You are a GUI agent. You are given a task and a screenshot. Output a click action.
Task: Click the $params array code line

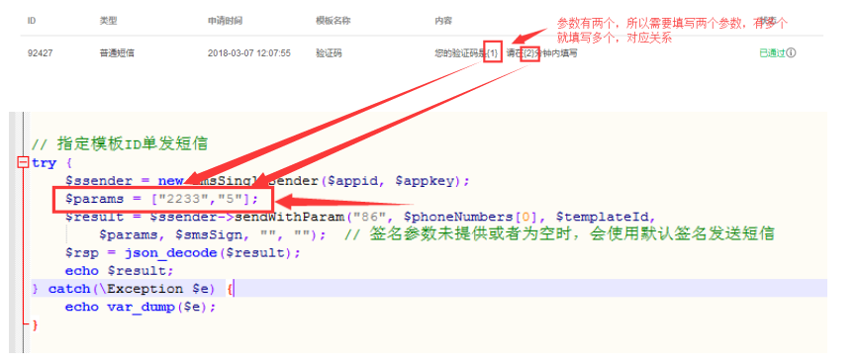[161, 198]
